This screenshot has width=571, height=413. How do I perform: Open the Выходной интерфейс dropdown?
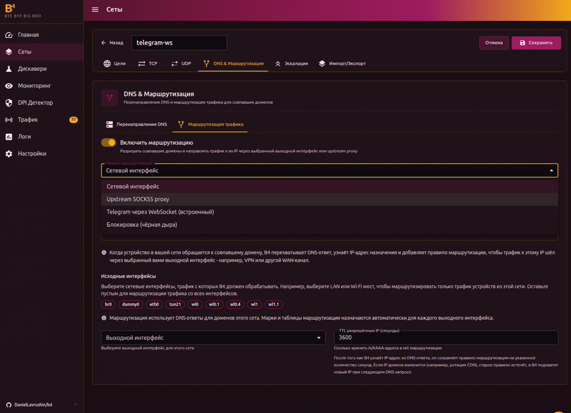[213, 338]
